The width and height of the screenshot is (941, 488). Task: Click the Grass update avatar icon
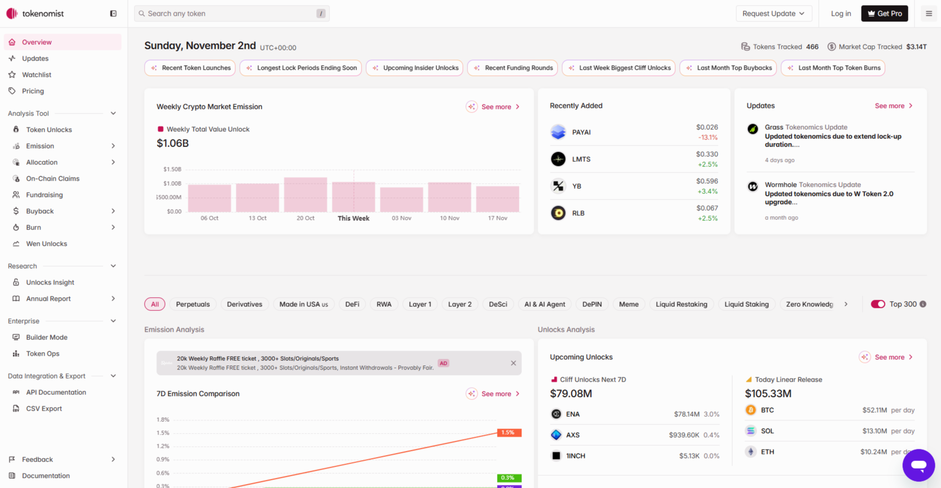click(753, 129)
